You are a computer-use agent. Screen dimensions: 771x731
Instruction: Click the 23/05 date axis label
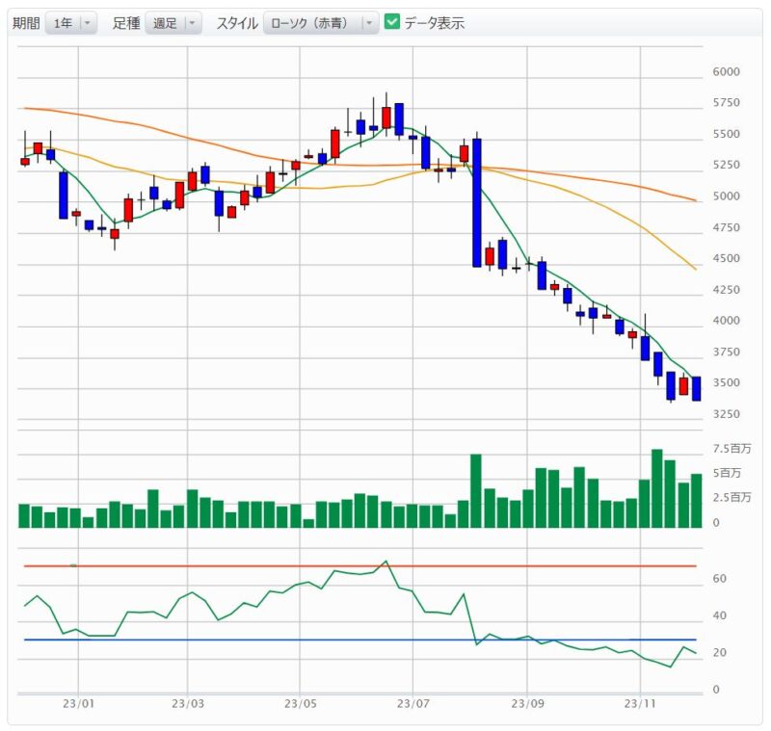(300, 703)
